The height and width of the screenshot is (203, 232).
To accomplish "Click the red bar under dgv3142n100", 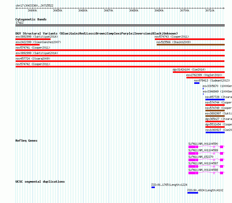I will (x=199, y=72).
